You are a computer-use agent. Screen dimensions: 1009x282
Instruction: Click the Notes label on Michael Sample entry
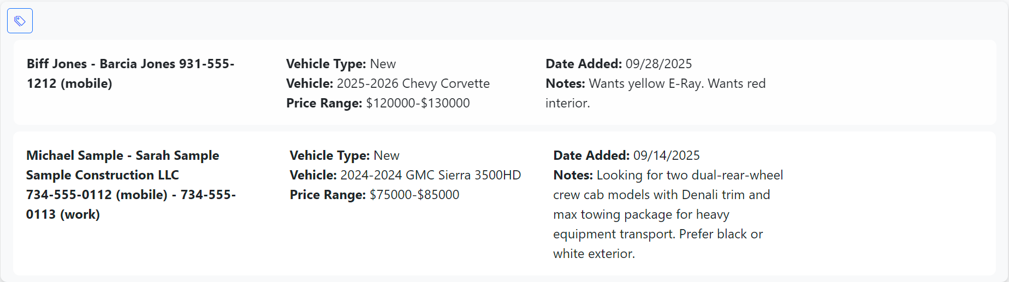tap(573, 175)
